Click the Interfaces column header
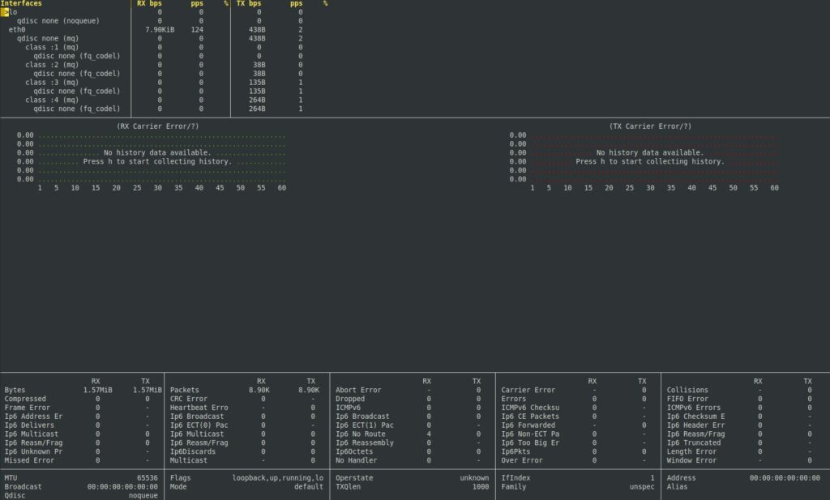 point(22,3)
